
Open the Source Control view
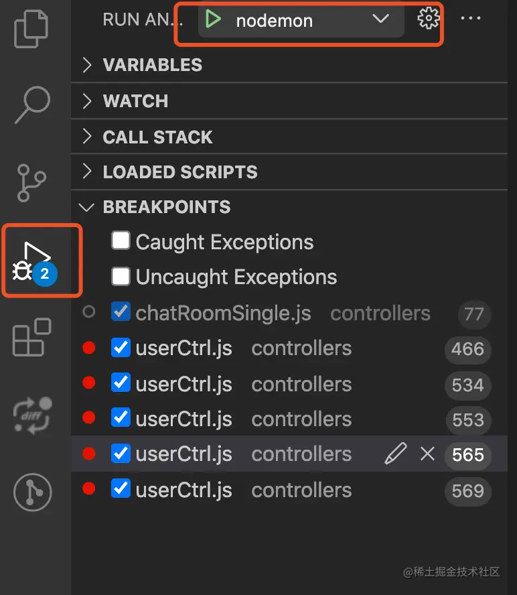(32, 182)
